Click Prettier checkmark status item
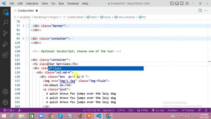 (x=188, y=110)
